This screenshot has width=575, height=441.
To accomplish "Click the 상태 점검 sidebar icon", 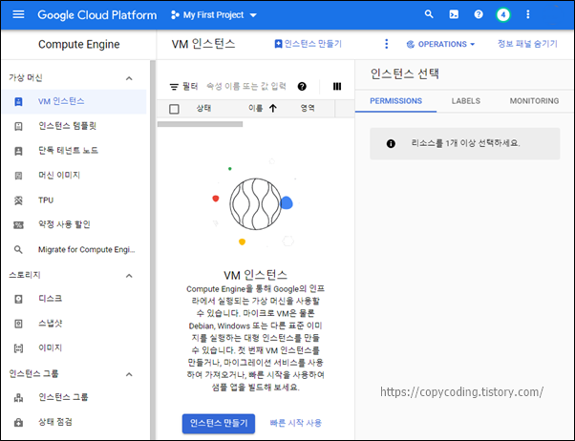I will click(x=18, y=422).
